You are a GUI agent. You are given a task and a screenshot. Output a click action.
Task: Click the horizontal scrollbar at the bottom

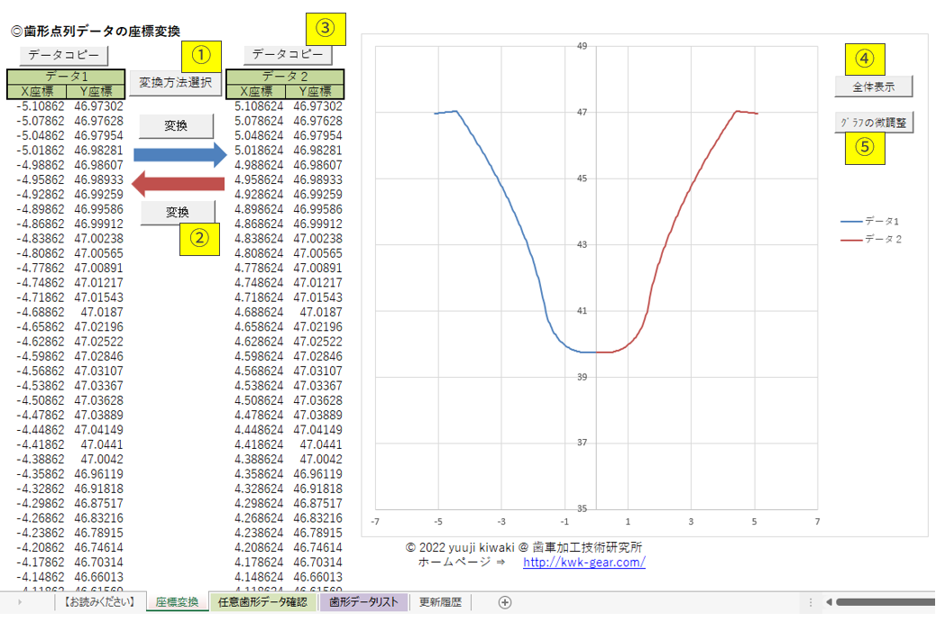(x=884, y=602)
